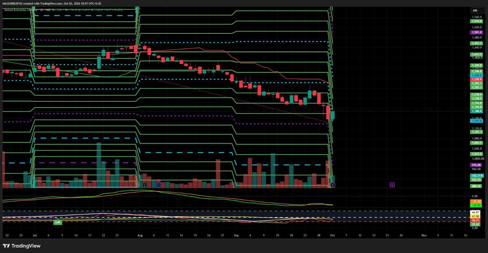The image size is (488, 253).
Task: Click the 1,063.5 price label
Action: [x=476, y=143]
